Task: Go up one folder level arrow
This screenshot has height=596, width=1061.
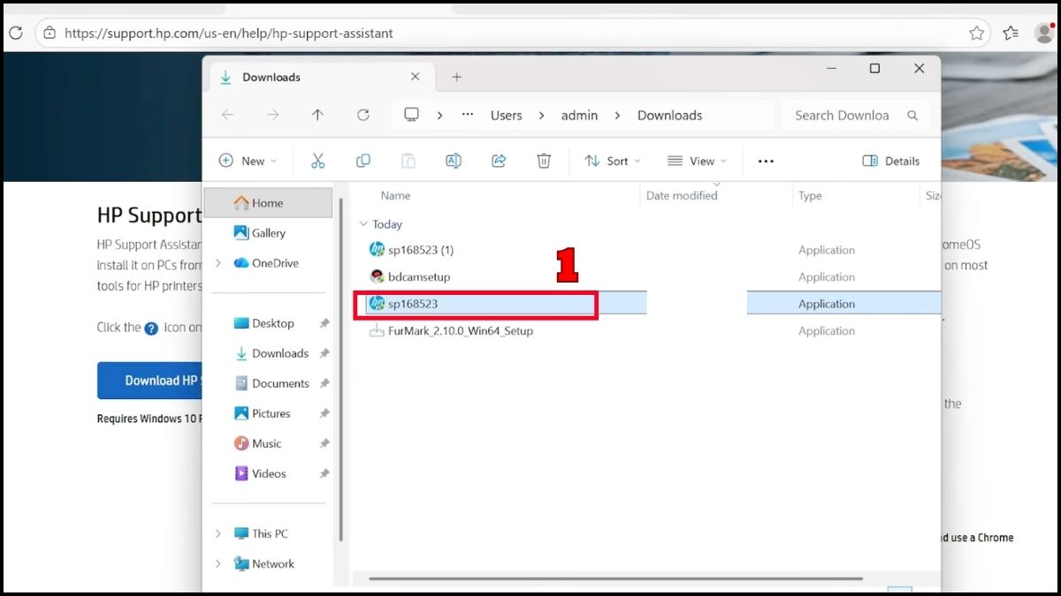Action: coord(317,115)
